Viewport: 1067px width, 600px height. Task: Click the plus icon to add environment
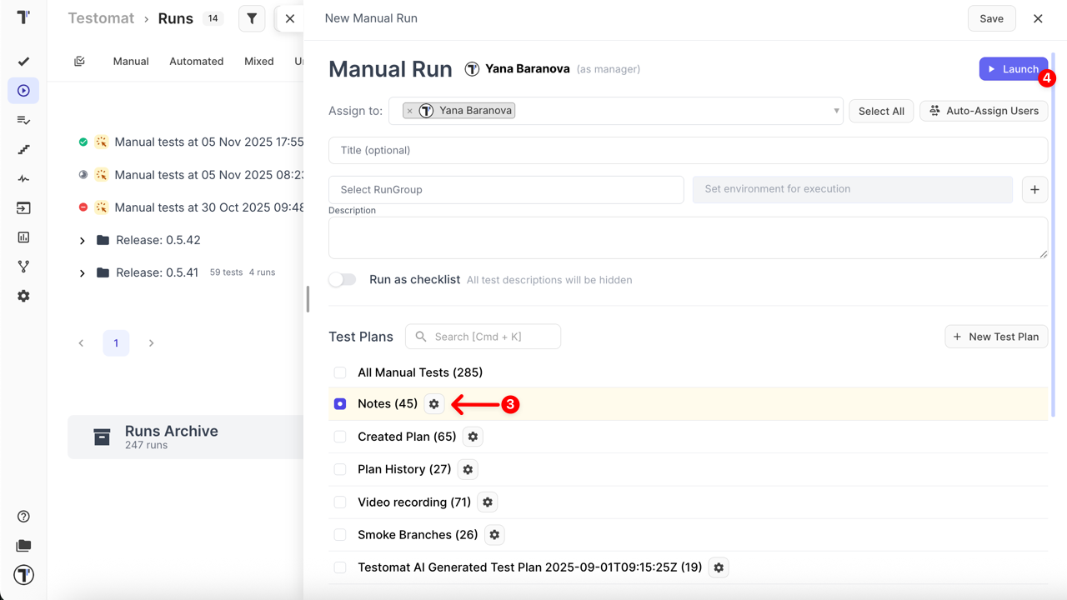pos(1034,189)
